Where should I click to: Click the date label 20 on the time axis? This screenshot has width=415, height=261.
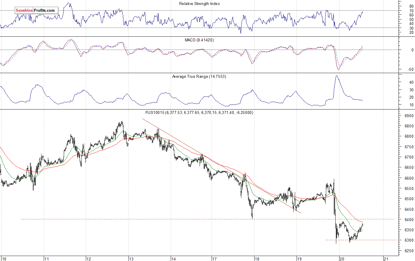click(342, 259)
